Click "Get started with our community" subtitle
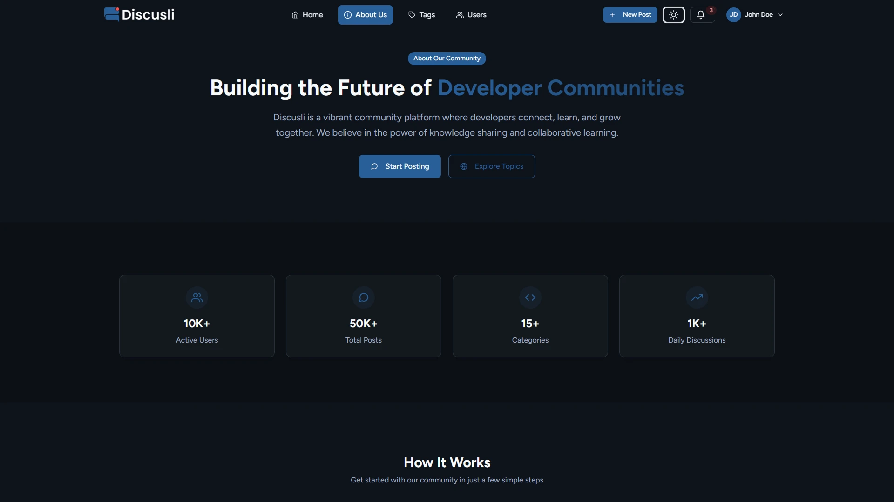 pyautogui.click(x=447, y=480)
